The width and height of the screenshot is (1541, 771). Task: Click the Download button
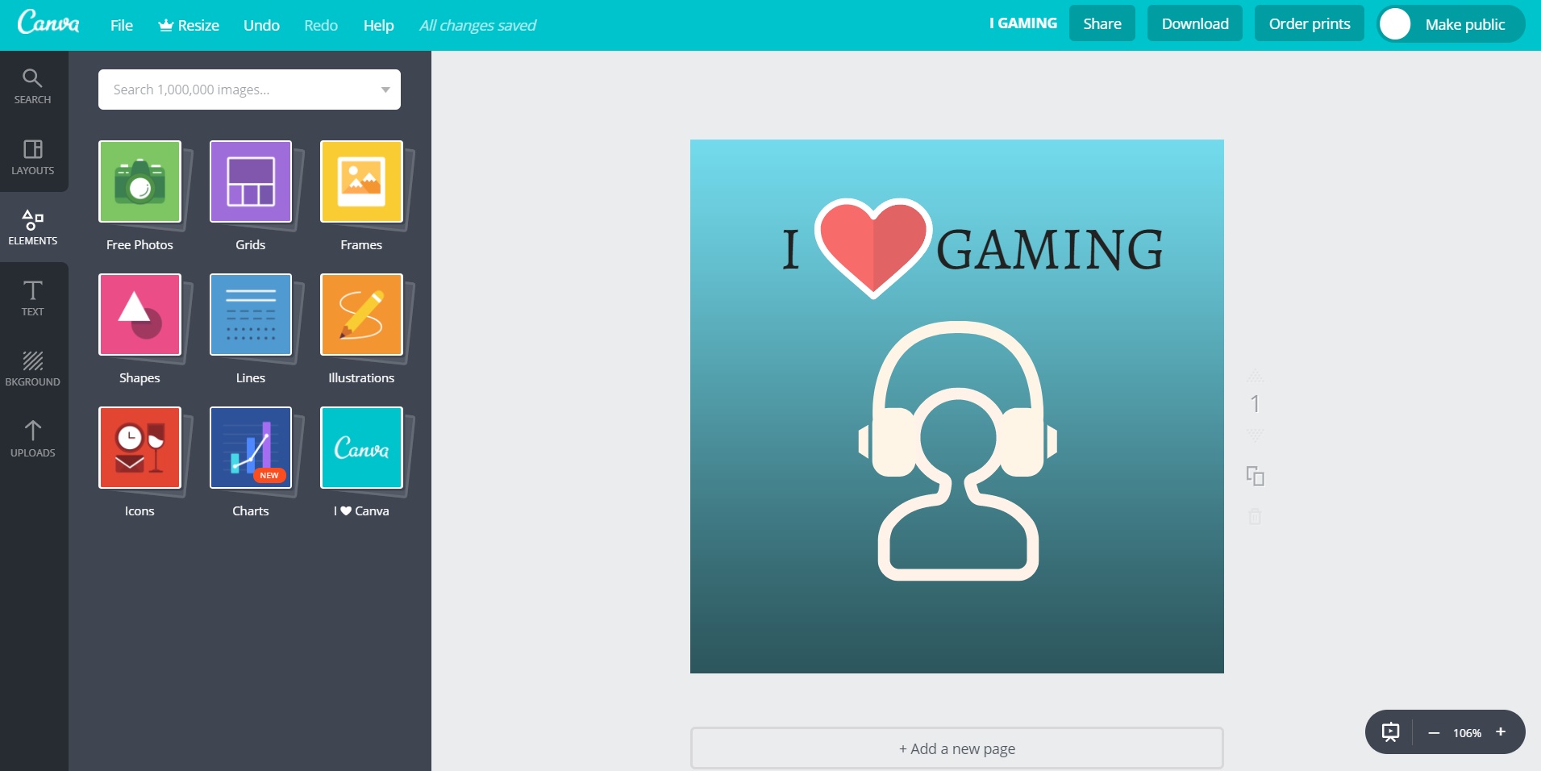pos(1194,23)
